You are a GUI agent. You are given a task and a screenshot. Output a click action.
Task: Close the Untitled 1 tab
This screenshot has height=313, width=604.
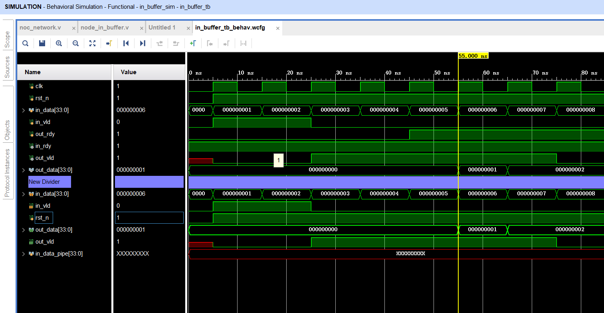(188, 28)
